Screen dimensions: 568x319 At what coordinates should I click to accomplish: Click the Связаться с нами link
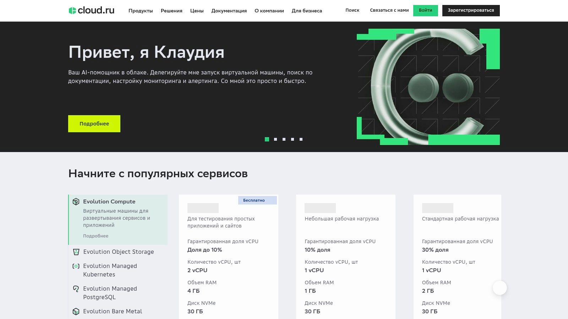[389, 10]
